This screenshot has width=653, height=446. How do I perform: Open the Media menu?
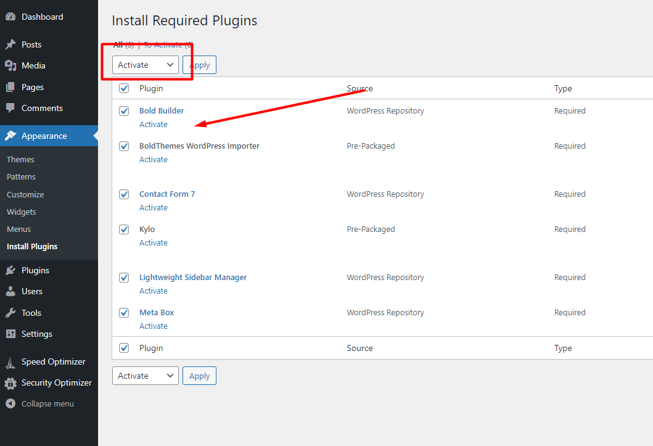point(33,65)
